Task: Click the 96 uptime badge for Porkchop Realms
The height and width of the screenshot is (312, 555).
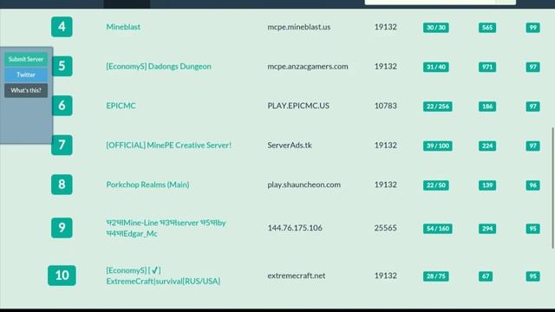Action: click(x=532, y=185)
